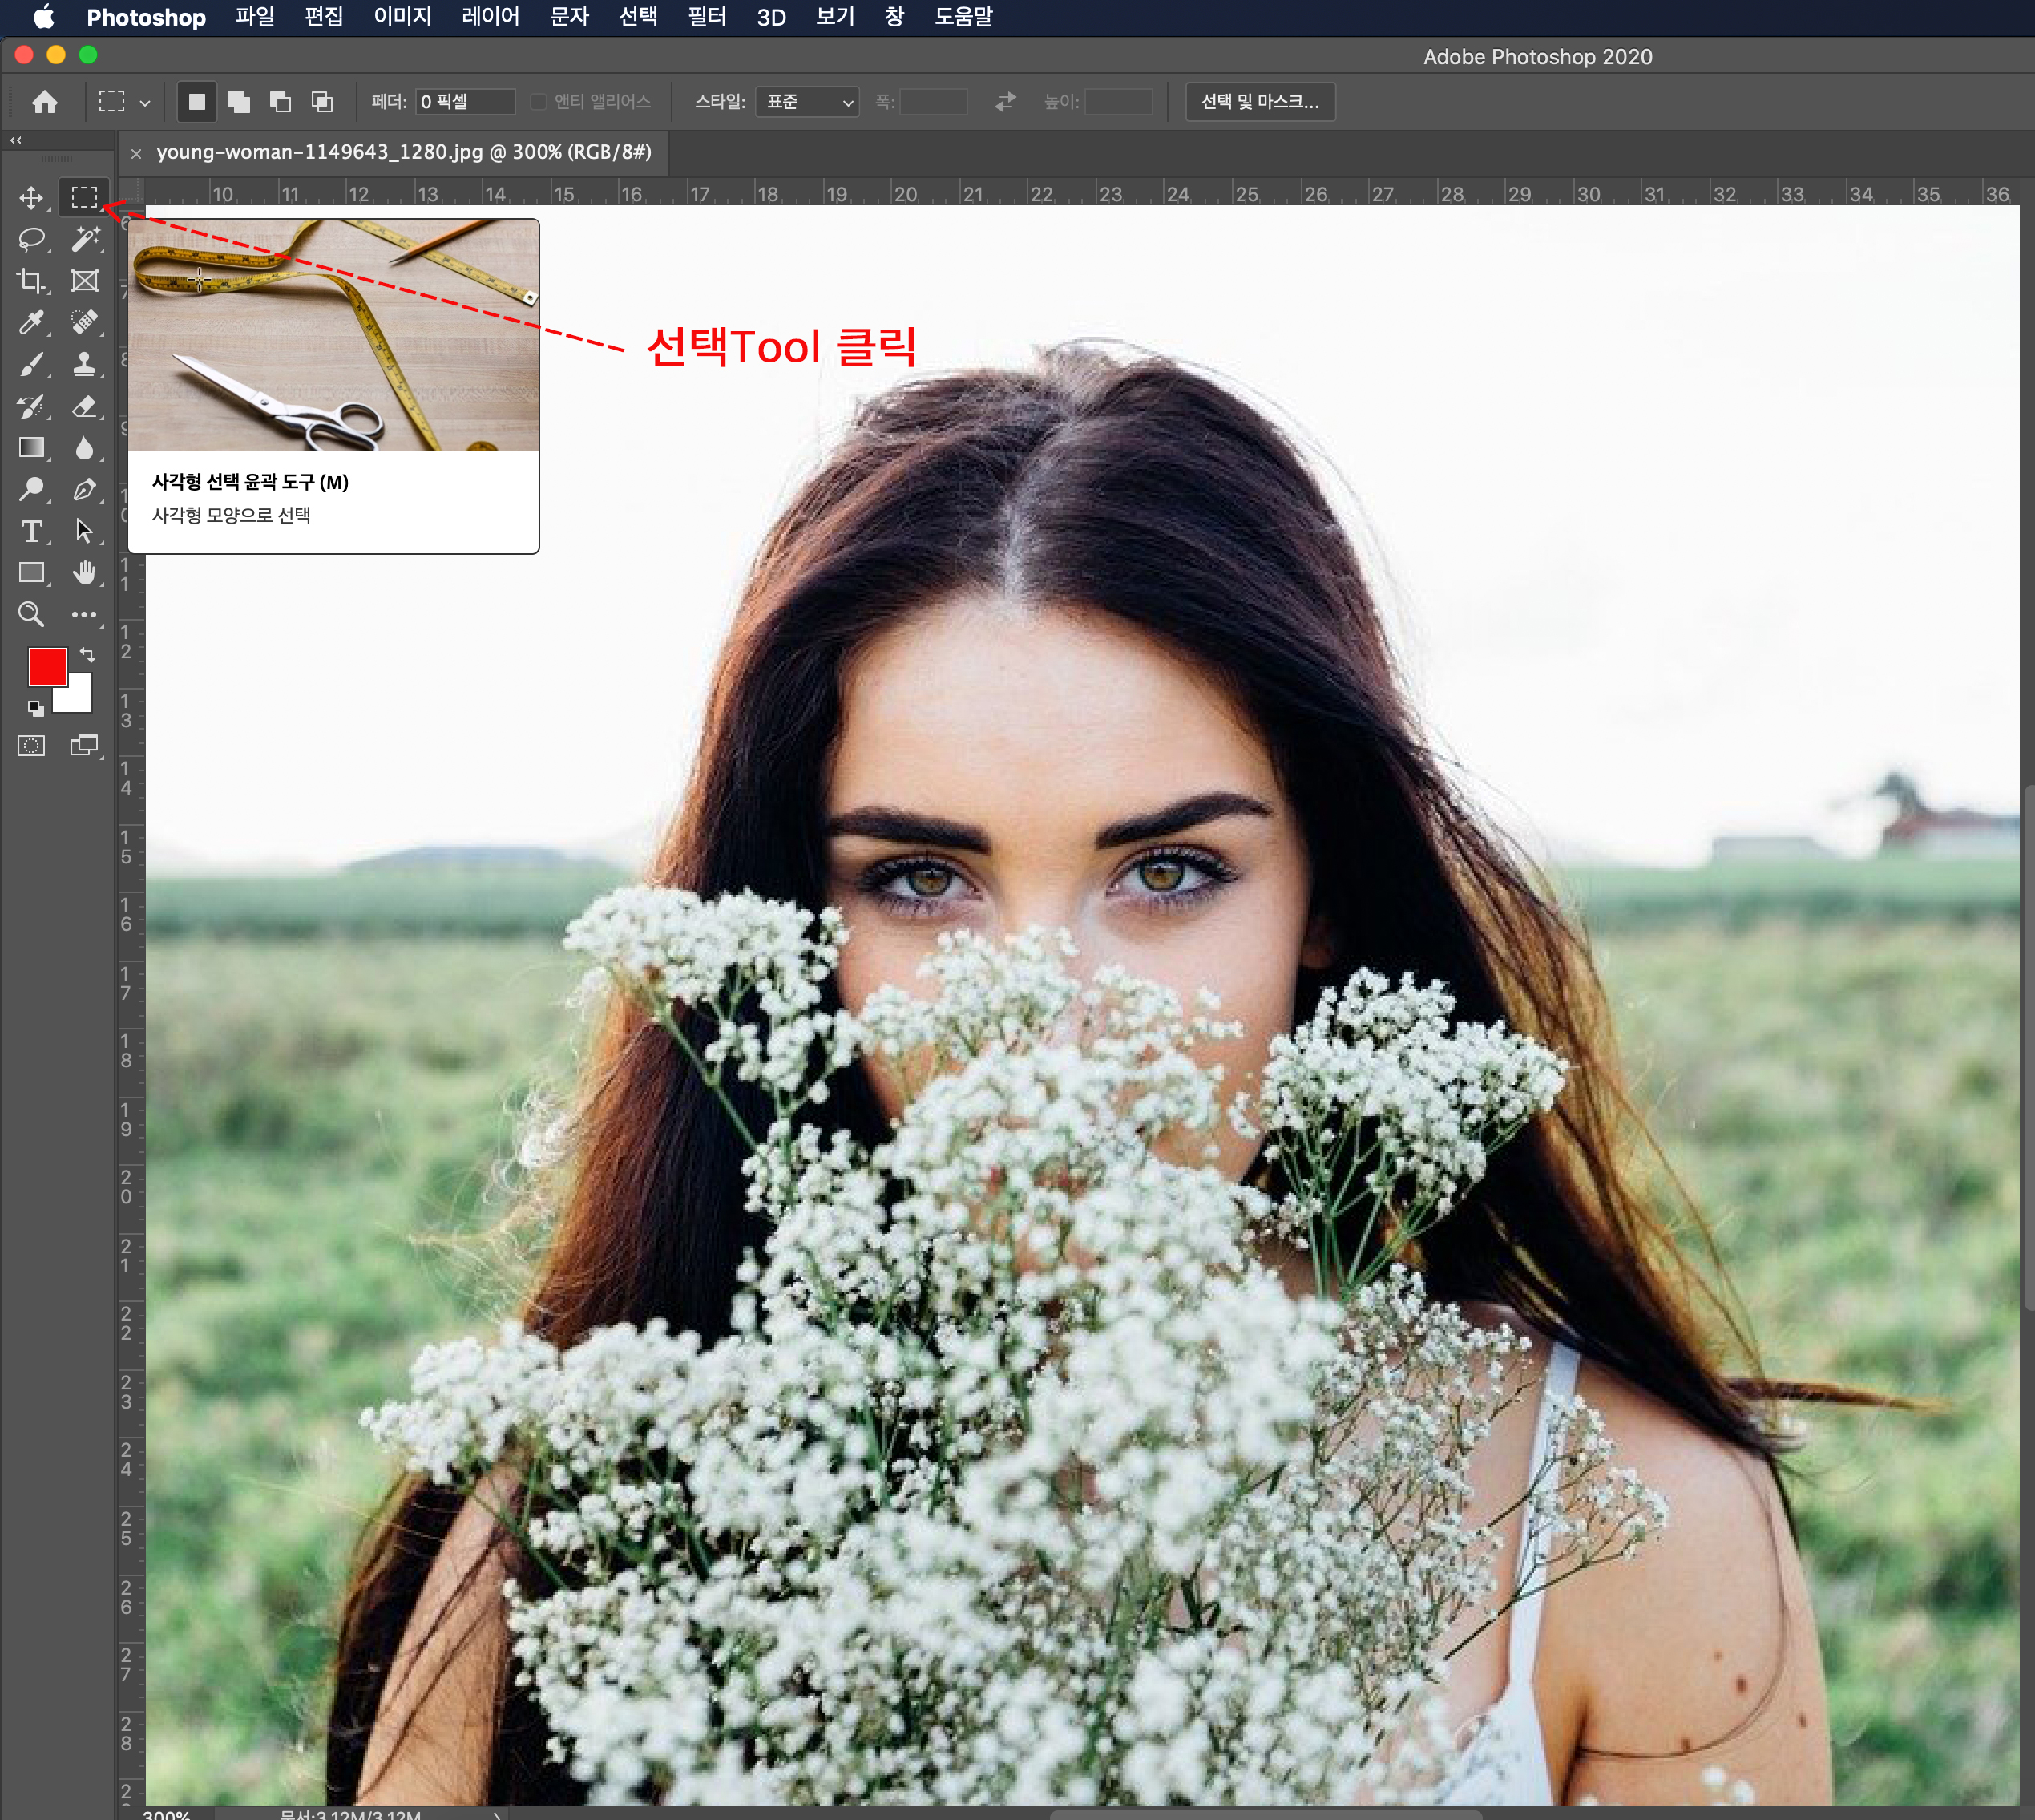Open the 필터 menu

click(x=707, y=17)
